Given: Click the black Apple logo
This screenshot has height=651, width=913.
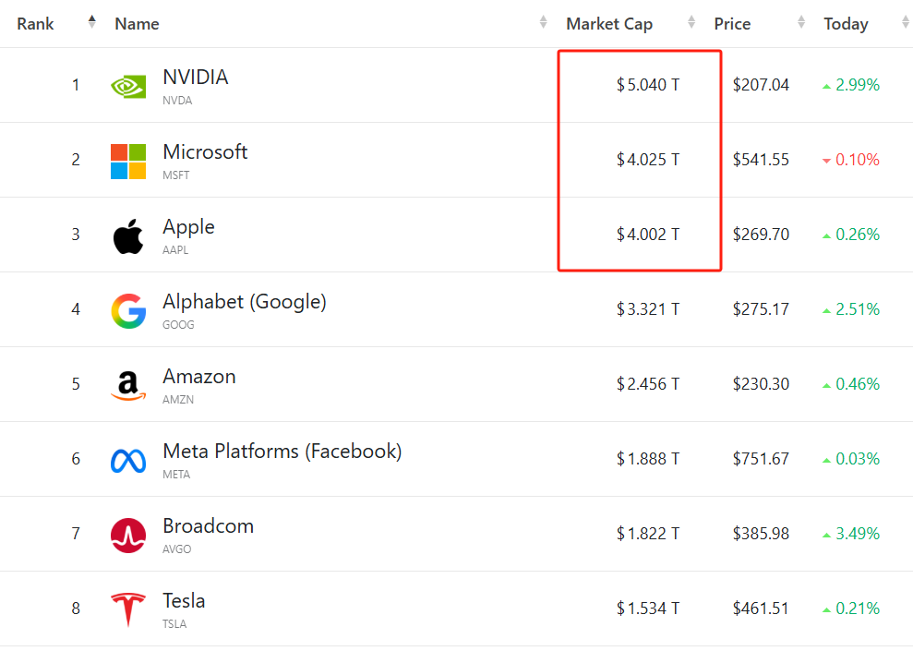Looking at the screenshot, I should 128,236.
